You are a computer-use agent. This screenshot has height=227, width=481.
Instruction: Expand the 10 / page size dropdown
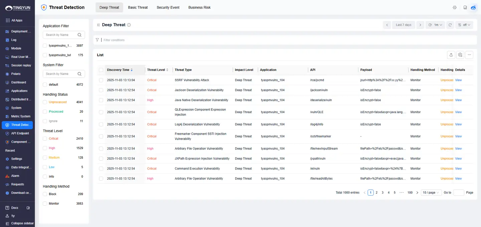tap(431, 193)
